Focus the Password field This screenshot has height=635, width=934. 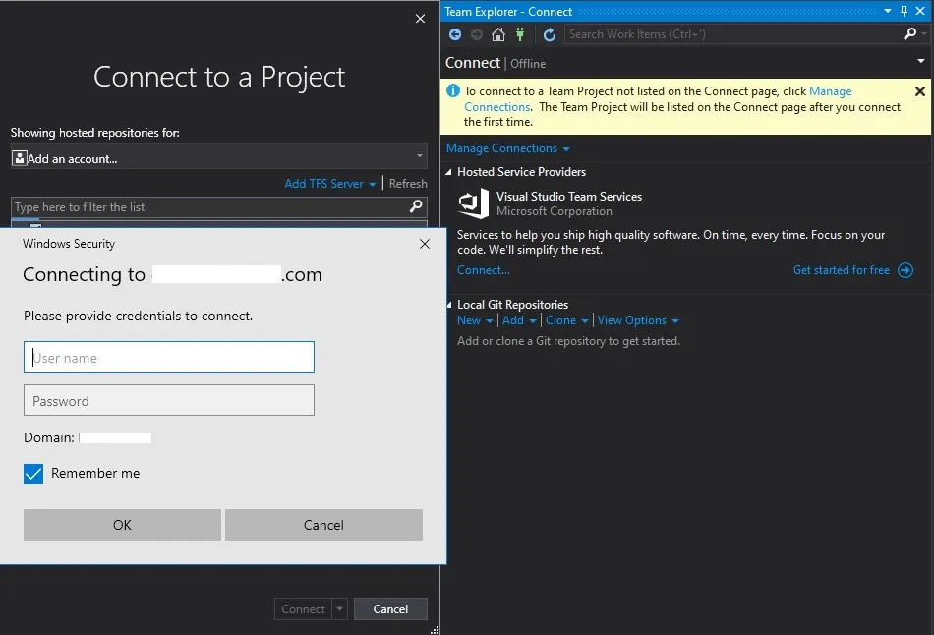click(x=169, y=400)
